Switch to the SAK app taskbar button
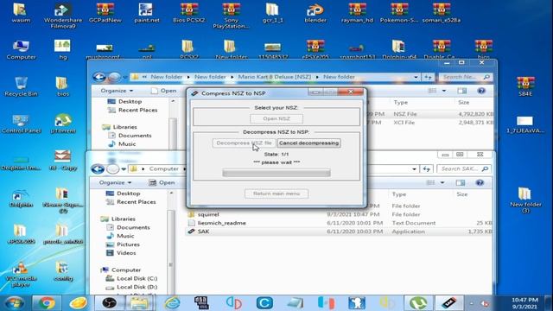Image resolution: width=553 pixels, height=311 pixels. click(x=448, y=303)
